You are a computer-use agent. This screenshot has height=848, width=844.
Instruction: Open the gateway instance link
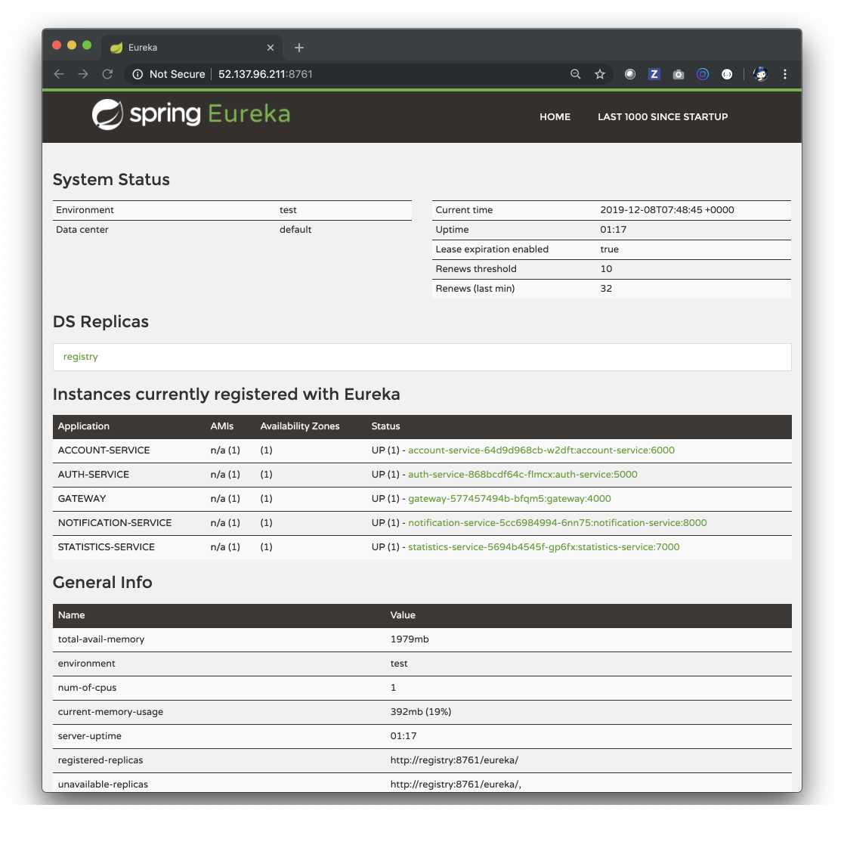tap(509, 499)
